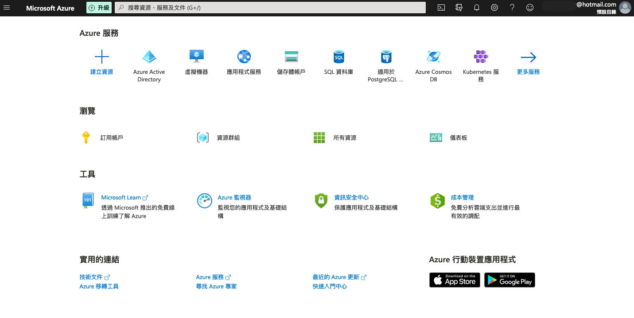
Task: Open the 最近的 Azure 更新 link
Action: (339, 277)
